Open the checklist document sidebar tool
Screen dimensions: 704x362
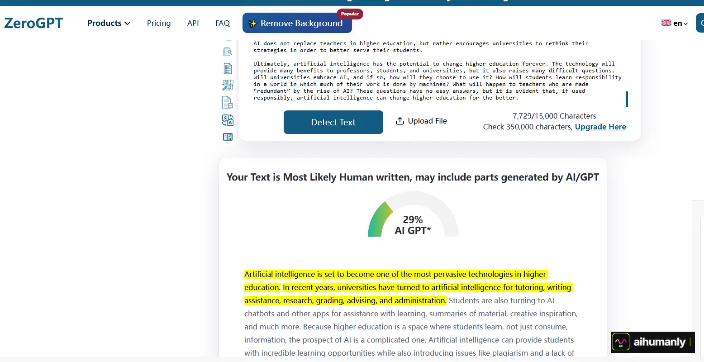(228, 68)
